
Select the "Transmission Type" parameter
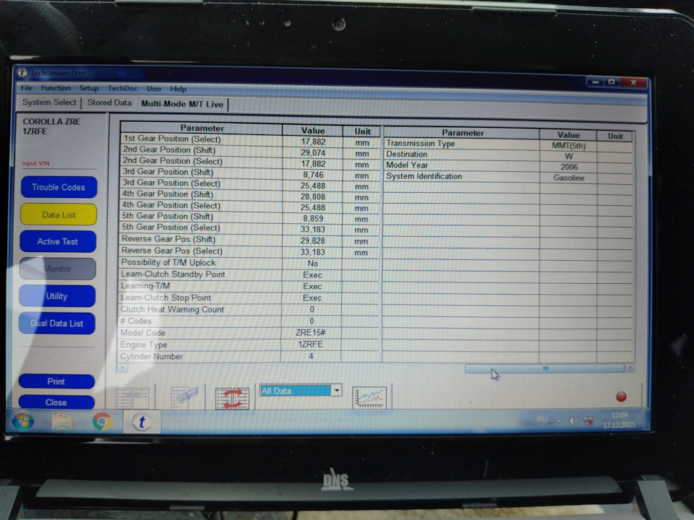click(421, 143)
